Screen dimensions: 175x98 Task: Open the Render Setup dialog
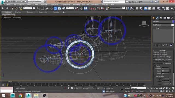click(164, 8)
